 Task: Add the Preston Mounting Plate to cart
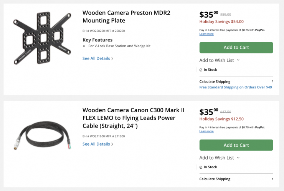point(236,48)
